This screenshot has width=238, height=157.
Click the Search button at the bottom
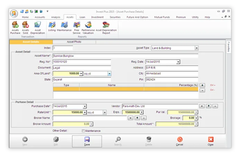118,141
